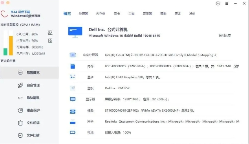Click the Dell Inc. 0MJF5P motherboard text

[117, 88]
